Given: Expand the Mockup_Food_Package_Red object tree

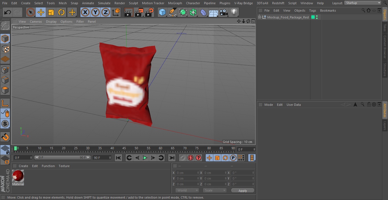Looking at the screenshot, I should (x=259, y=17).
